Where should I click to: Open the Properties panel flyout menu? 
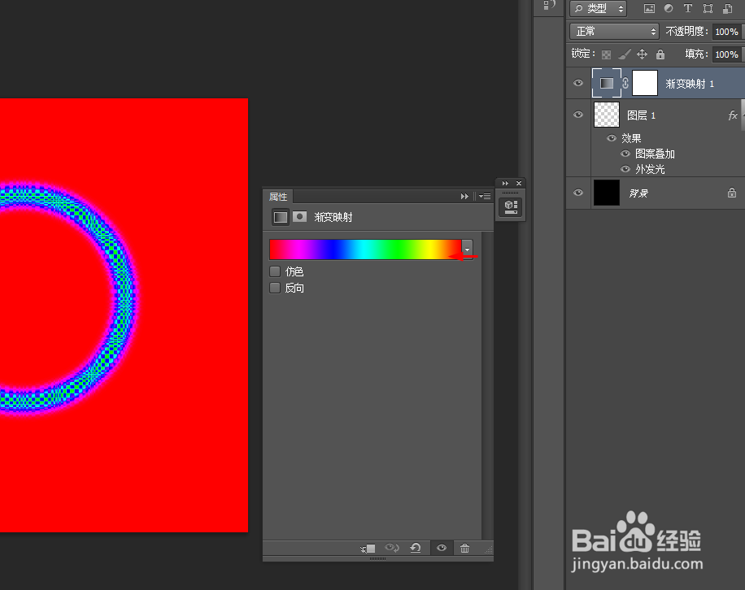point(485,196)
